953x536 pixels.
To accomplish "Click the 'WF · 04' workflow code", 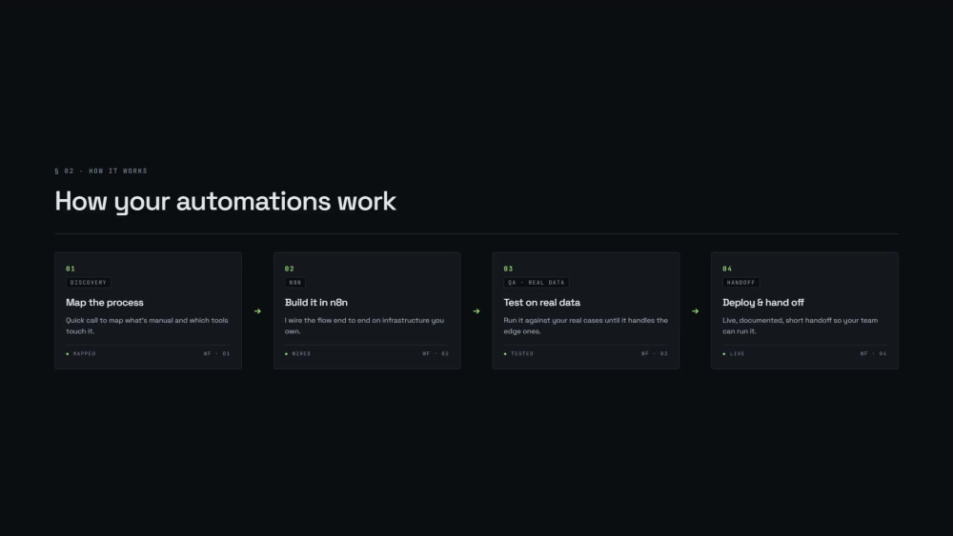I will [x=873, y=353].
